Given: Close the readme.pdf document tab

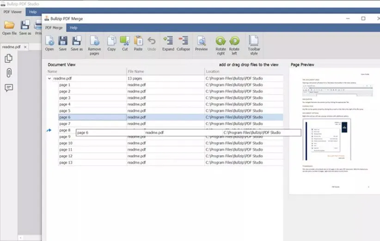Looking at the screenshot, I should click(25, 47).
